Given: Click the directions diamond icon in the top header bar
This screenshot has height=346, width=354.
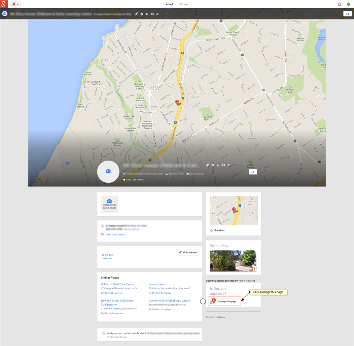Looking at the screenshot, I should [x=142, y=14].
